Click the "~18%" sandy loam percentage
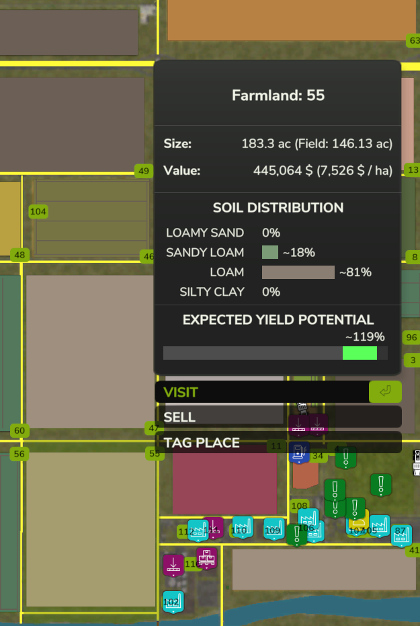The width and height of the screenshot is (420, 626). point(299,252)
